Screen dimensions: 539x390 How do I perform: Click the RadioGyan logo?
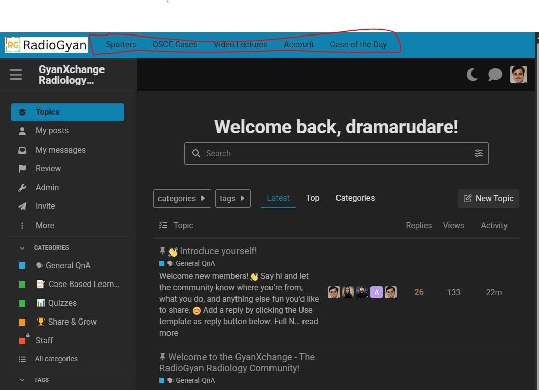pyautogui.click(x=46, y=45)
